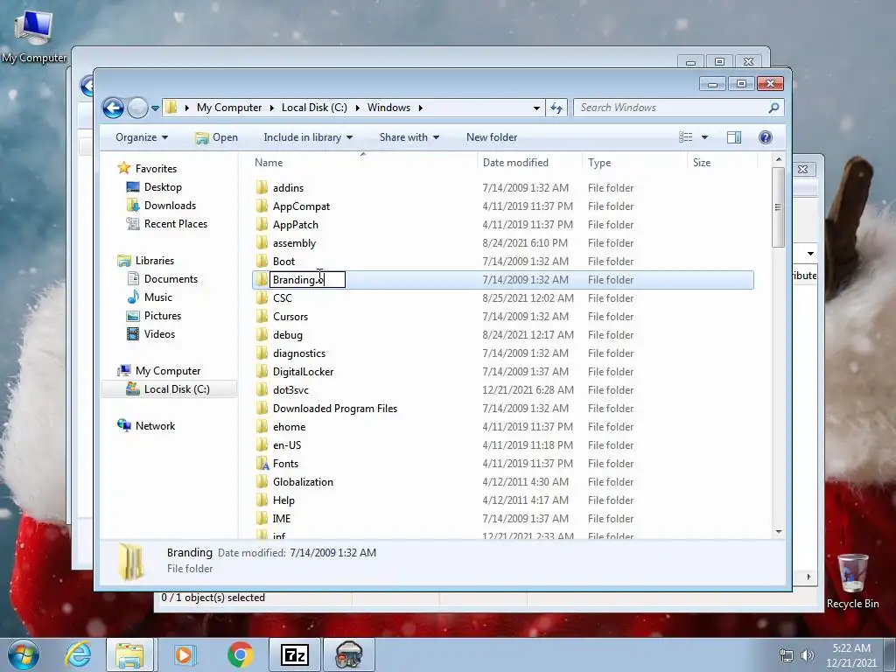Click the Search Windows field
Screen dimensions: 896x672
click(x=678, y=108)
